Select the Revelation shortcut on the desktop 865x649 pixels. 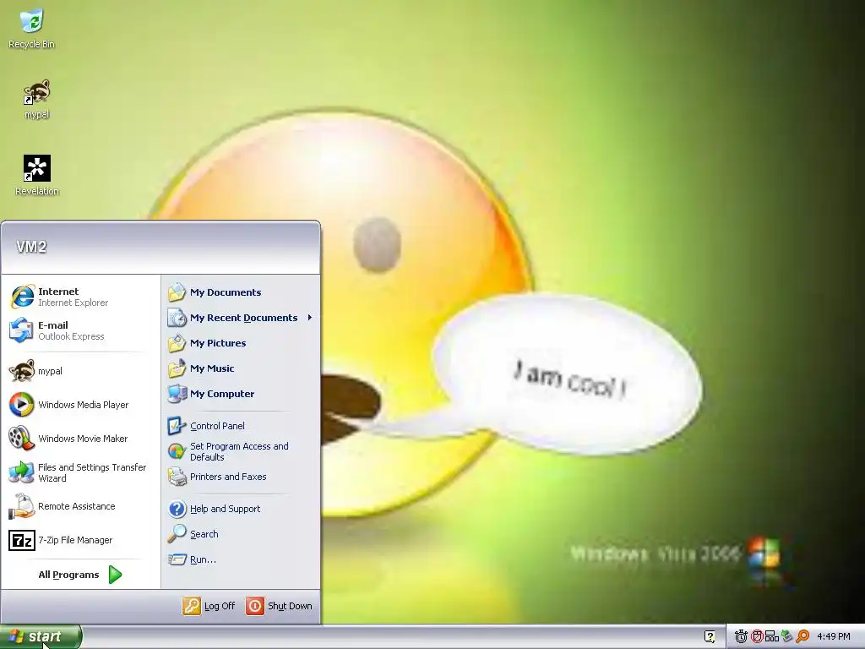coord(37,176)
